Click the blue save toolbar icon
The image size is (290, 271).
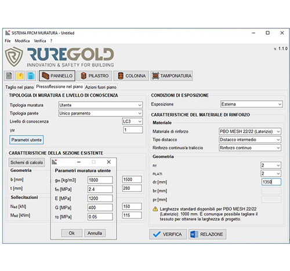pos(31,76)
